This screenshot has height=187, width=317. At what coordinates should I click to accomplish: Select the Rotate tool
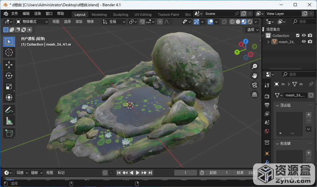(x=9, y=76)
